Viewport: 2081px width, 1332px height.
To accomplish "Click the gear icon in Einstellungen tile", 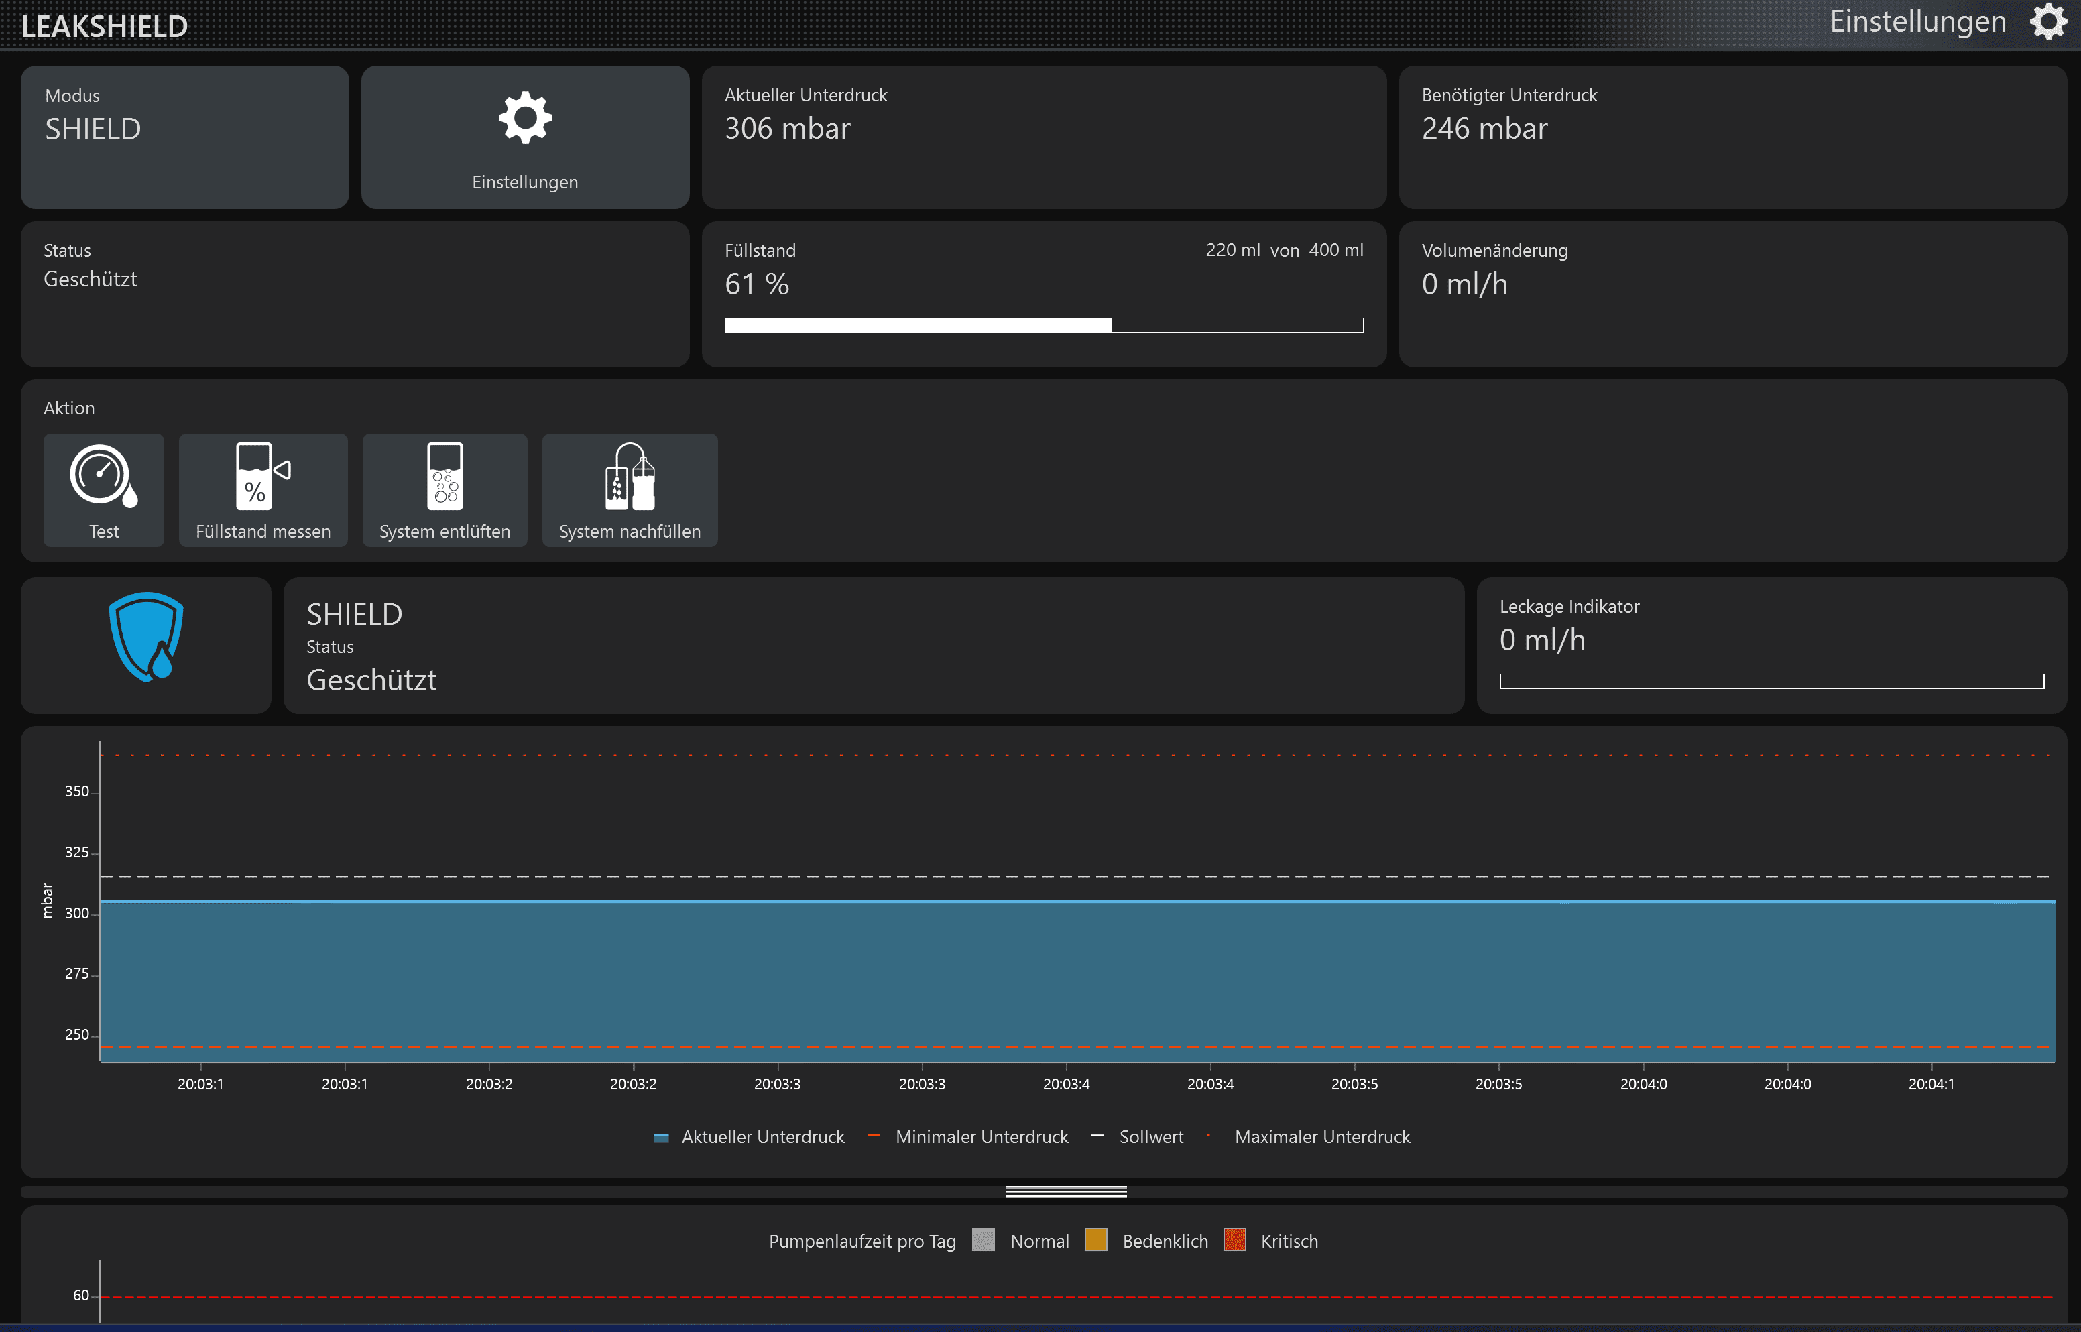I will click(x=525, y=119).
